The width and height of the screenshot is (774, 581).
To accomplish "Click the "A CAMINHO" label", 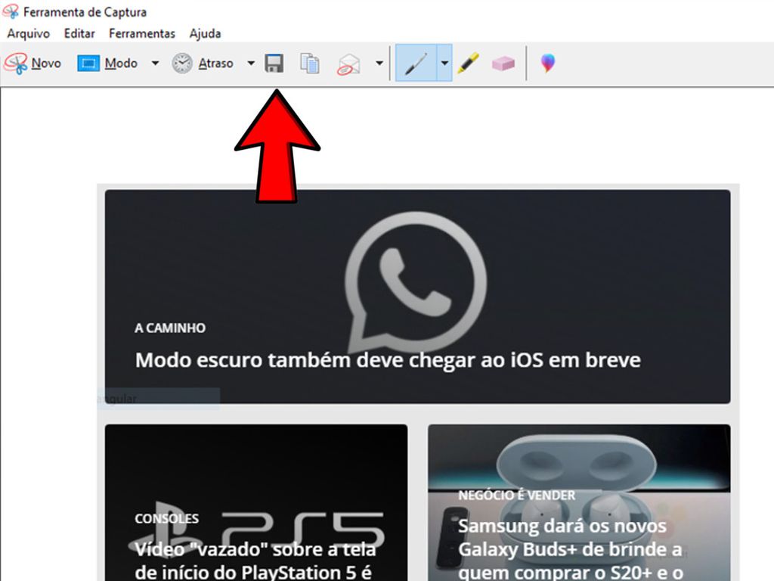I will (170, 328).
